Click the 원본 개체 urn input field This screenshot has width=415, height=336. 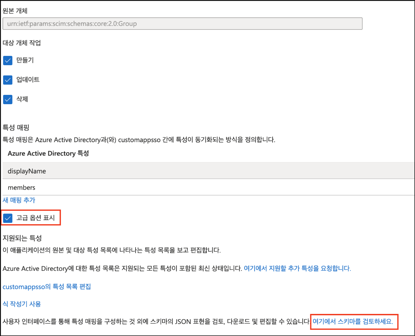pos(182,24)
